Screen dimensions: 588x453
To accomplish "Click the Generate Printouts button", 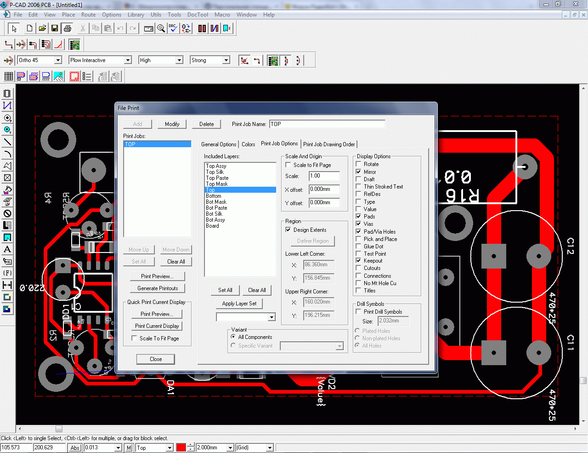I will coord(158,288).
